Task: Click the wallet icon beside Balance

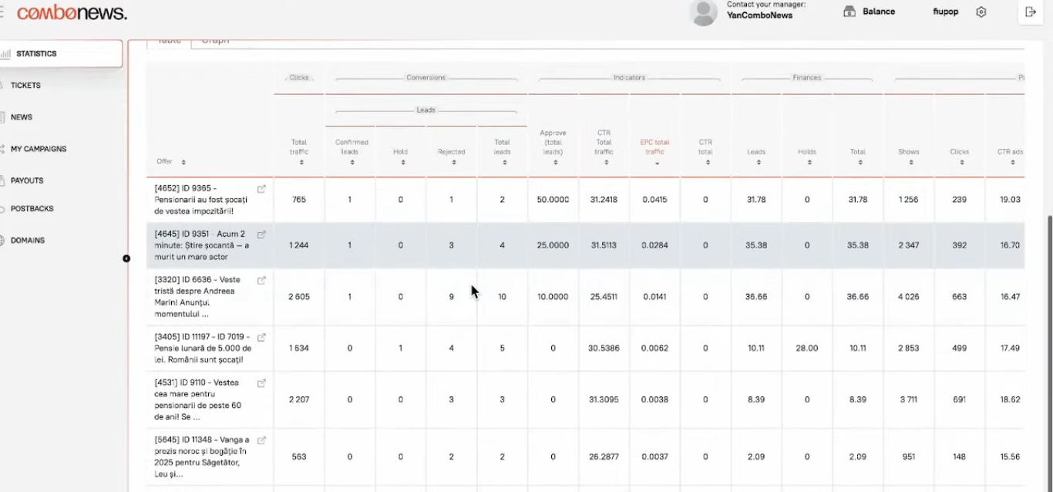Action: tap(849, 12)
